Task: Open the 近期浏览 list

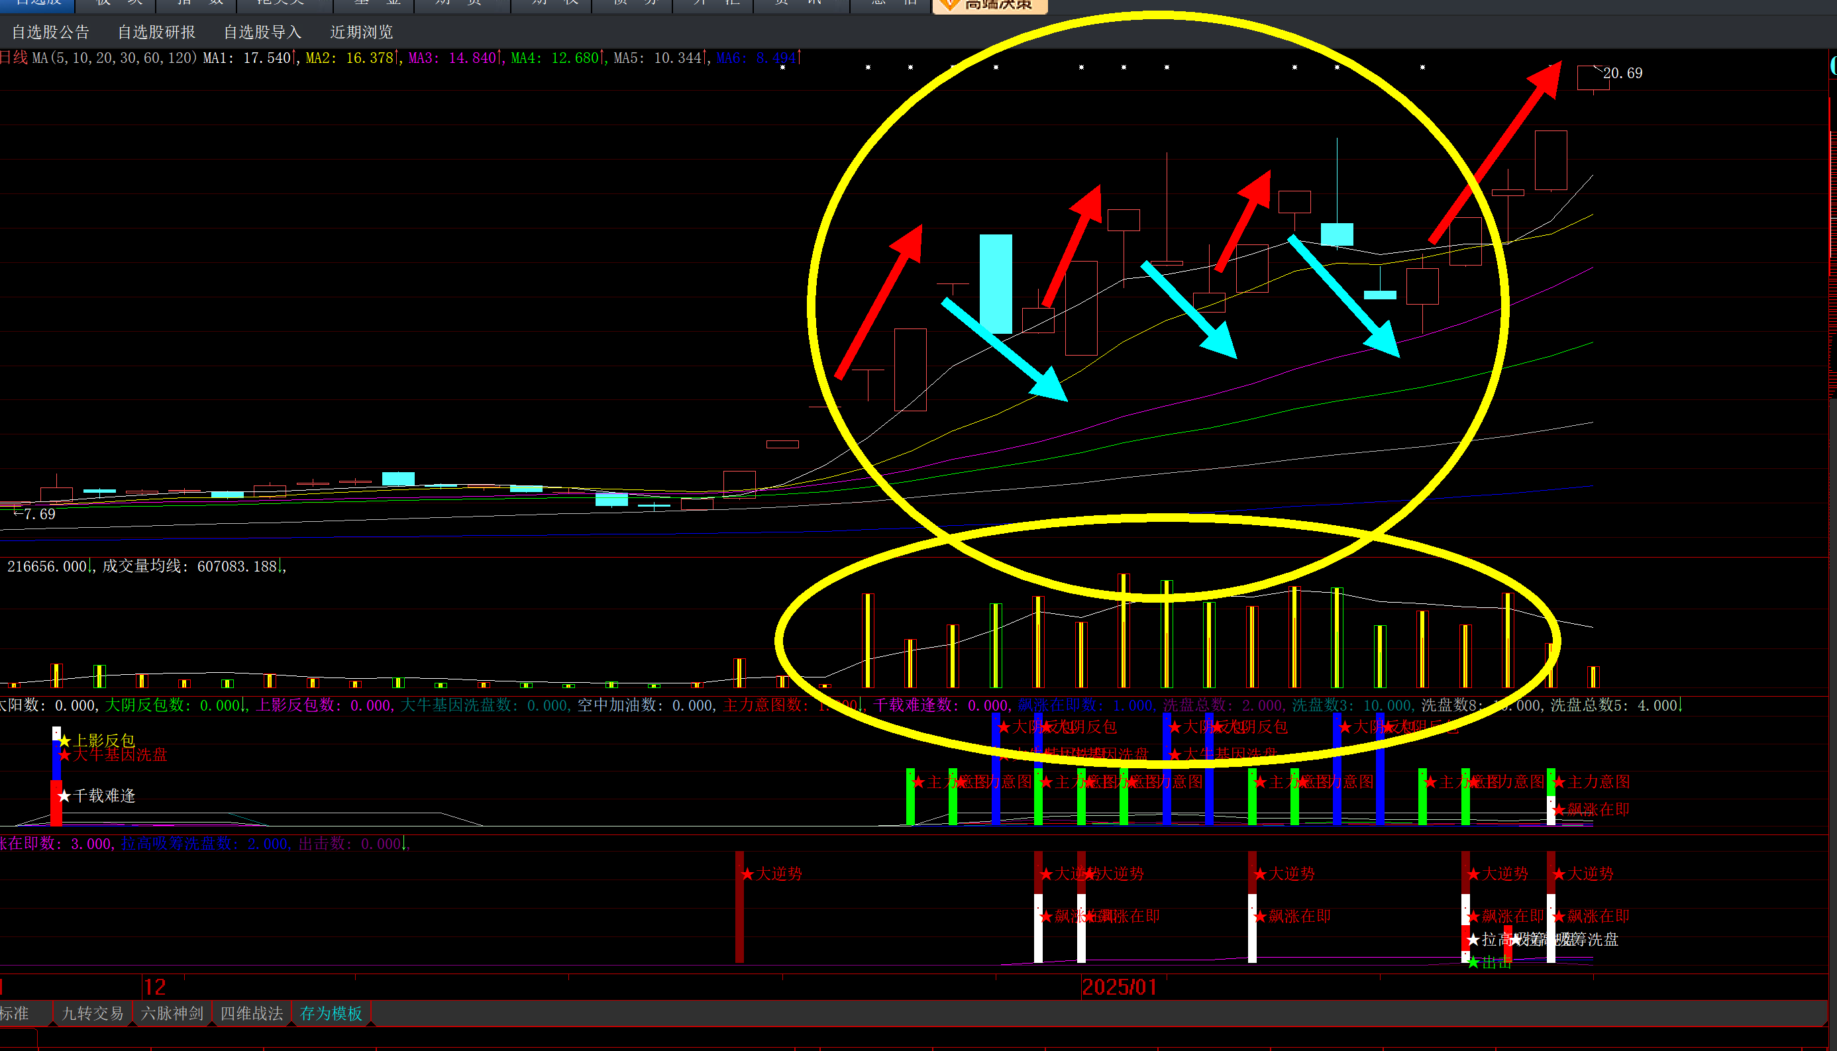Action: point(361,32)
